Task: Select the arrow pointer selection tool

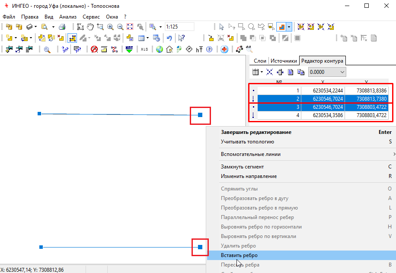Action: [221, 27]
